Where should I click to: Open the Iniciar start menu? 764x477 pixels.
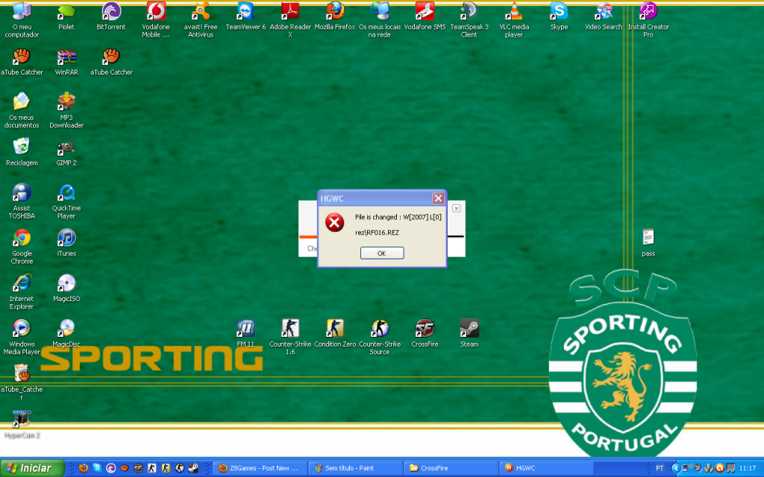click(30, 468)
